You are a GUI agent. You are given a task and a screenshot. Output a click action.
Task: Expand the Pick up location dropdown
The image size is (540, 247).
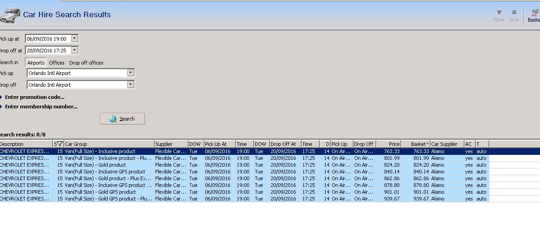pyautogui.click(x=130, y=73)
